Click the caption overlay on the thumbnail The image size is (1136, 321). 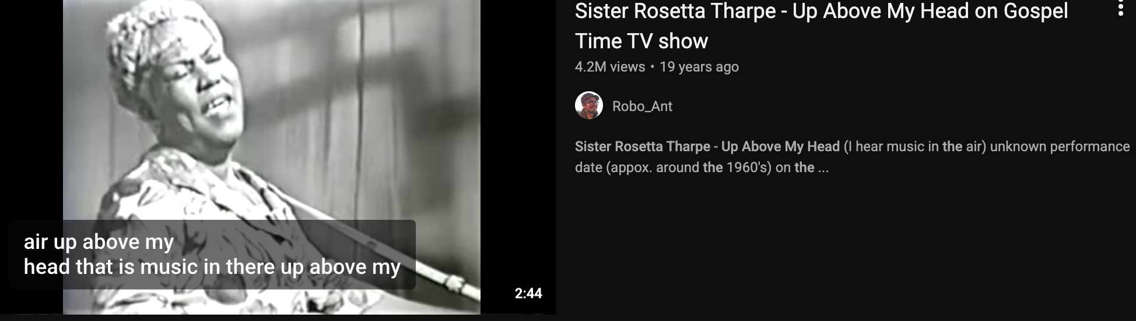[212, 254]
